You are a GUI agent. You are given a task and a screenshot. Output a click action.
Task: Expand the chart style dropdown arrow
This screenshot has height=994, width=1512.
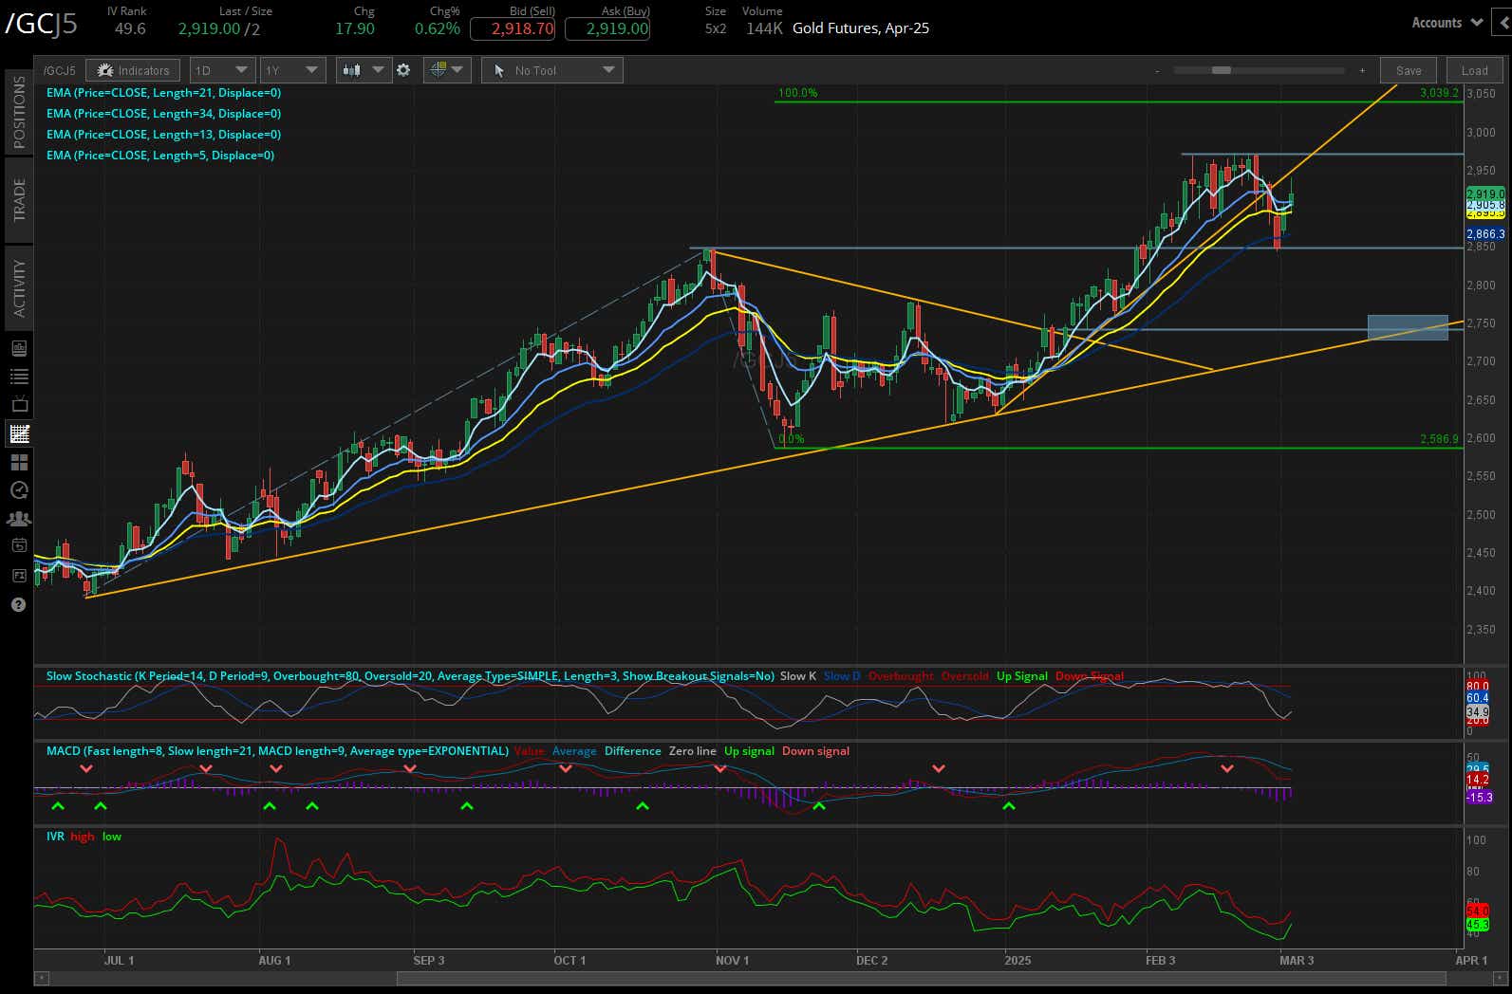pos(379,70)
